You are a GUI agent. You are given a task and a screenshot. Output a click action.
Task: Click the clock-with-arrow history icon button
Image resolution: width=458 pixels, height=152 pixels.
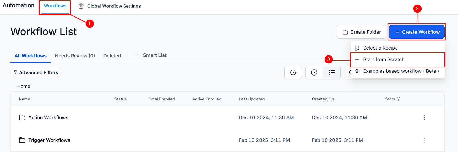(x=293, y=72)
